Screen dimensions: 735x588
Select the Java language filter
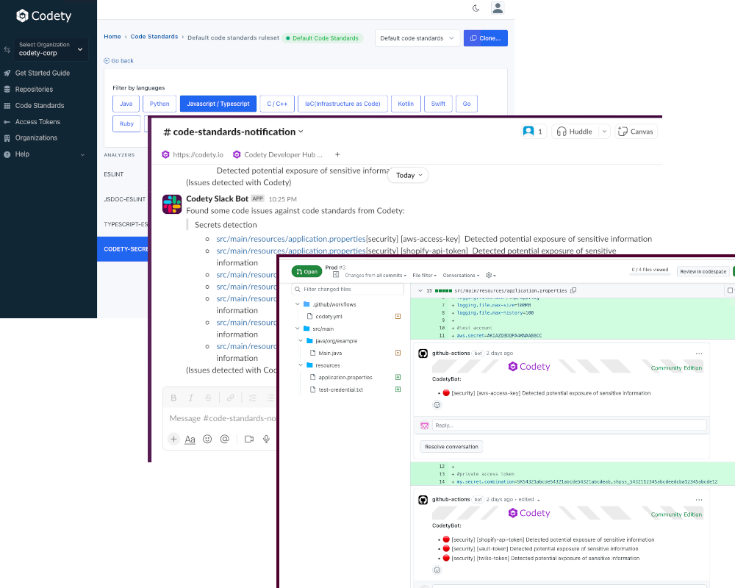point(126,104)
